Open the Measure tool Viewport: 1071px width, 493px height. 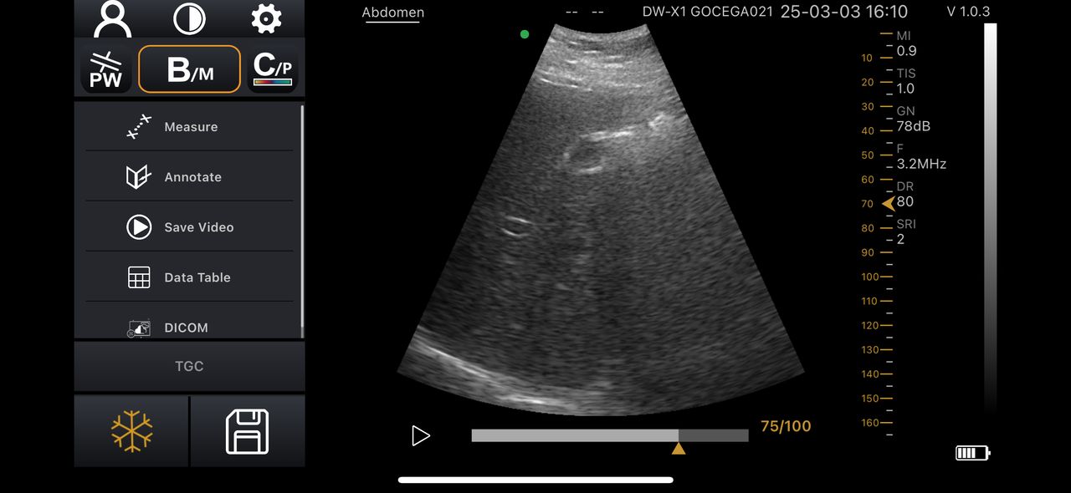point(190,127)
